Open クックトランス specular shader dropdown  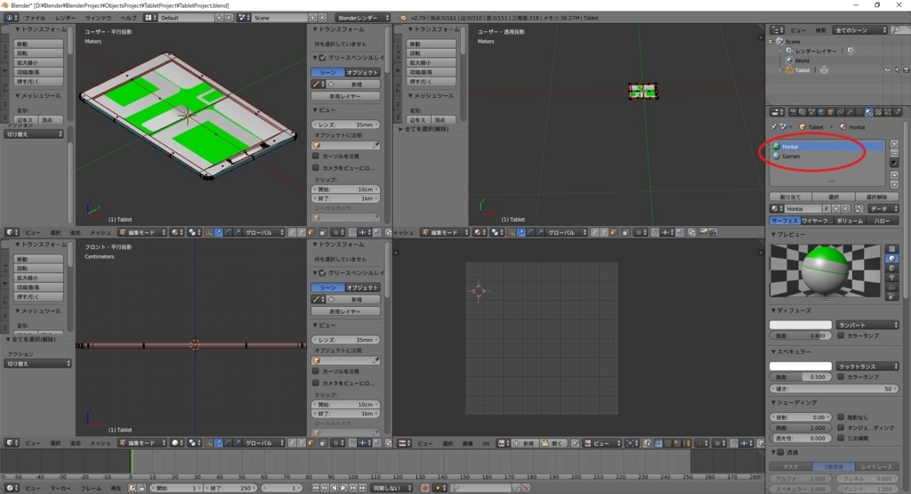pyautogui.click(x=868, y=366)
